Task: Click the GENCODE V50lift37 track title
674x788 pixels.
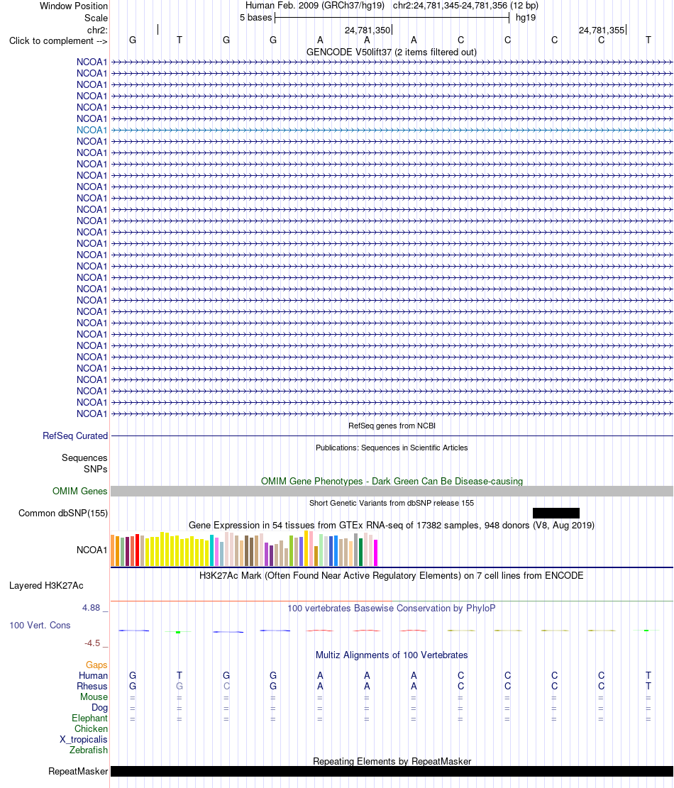Action: tap(392, 52)
